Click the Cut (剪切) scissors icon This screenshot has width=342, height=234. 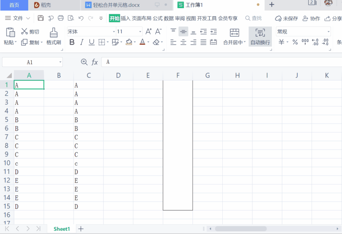click(24, 32)
